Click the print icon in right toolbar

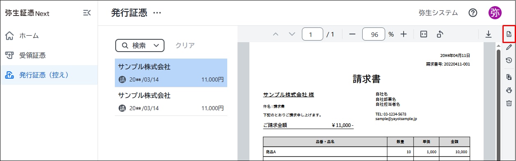tap(509, 90)
